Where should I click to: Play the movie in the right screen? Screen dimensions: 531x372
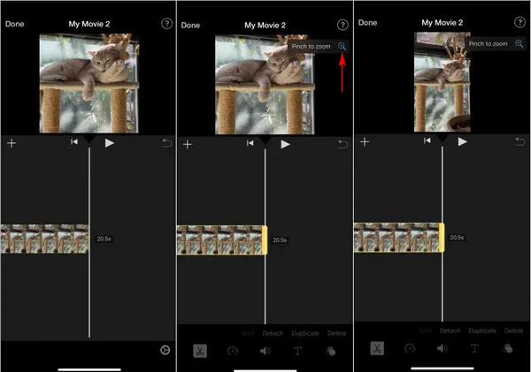(462, 141)
